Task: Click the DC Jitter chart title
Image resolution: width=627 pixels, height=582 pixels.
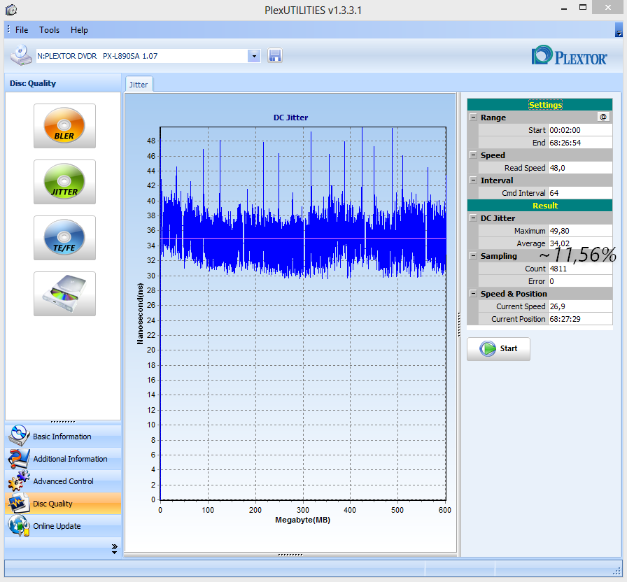Action: click(290, 118)
